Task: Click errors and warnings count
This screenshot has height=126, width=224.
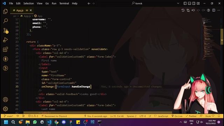Action: [x=33, y=116]
